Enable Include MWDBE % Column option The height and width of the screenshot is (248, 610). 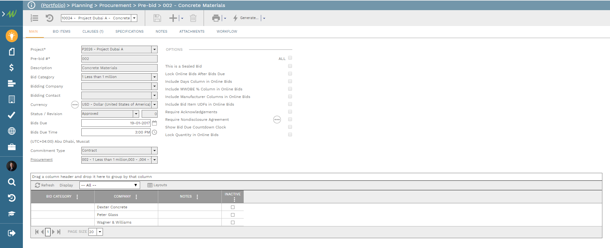290,89
